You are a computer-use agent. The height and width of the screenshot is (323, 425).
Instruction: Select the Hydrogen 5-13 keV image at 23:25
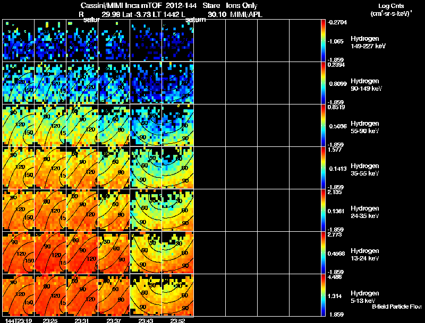point(50,295)
